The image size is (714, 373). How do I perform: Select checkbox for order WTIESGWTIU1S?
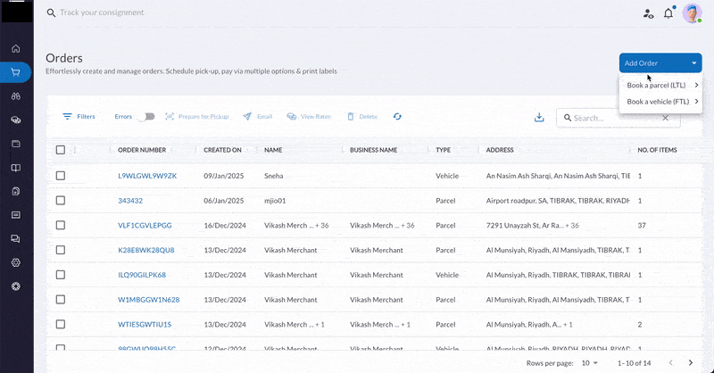tap(61, 324)
